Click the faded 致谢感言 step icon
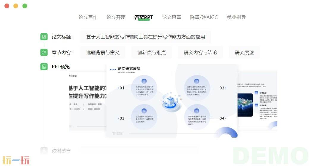The height and width of the screenshot is (166, 316). coord(44,151)
